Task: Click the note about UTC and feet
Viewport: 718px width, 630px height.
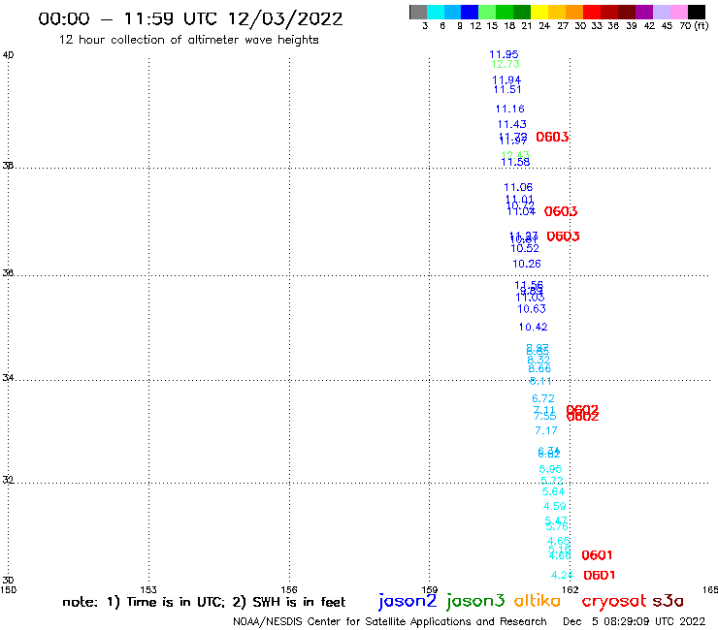Action: click(x=204, y=602)
